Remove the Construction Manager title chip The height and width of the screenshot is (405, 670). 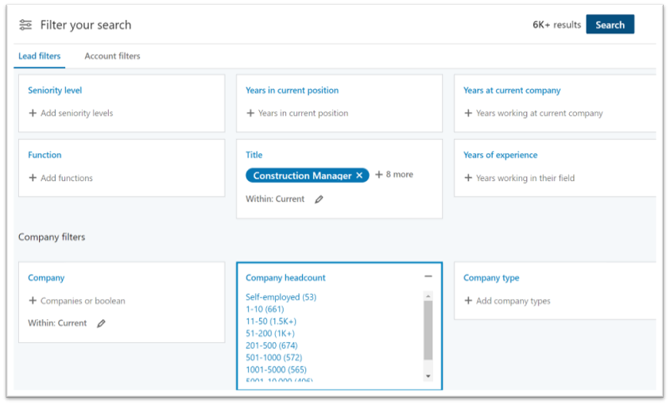pyautogui.click(x=359, y=175)
